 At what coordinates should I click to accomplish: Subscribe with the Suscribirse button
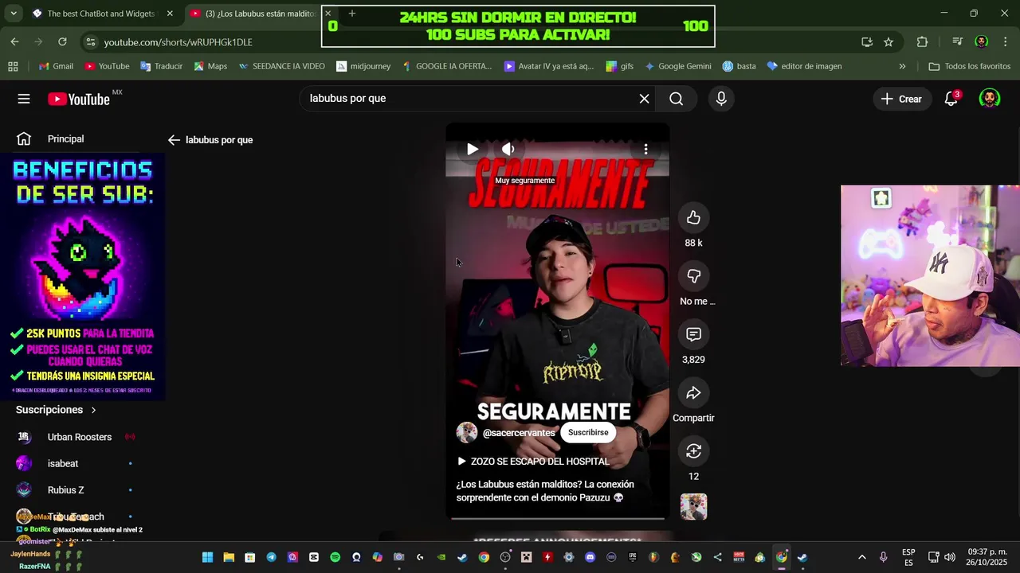(x=588, y=432)
